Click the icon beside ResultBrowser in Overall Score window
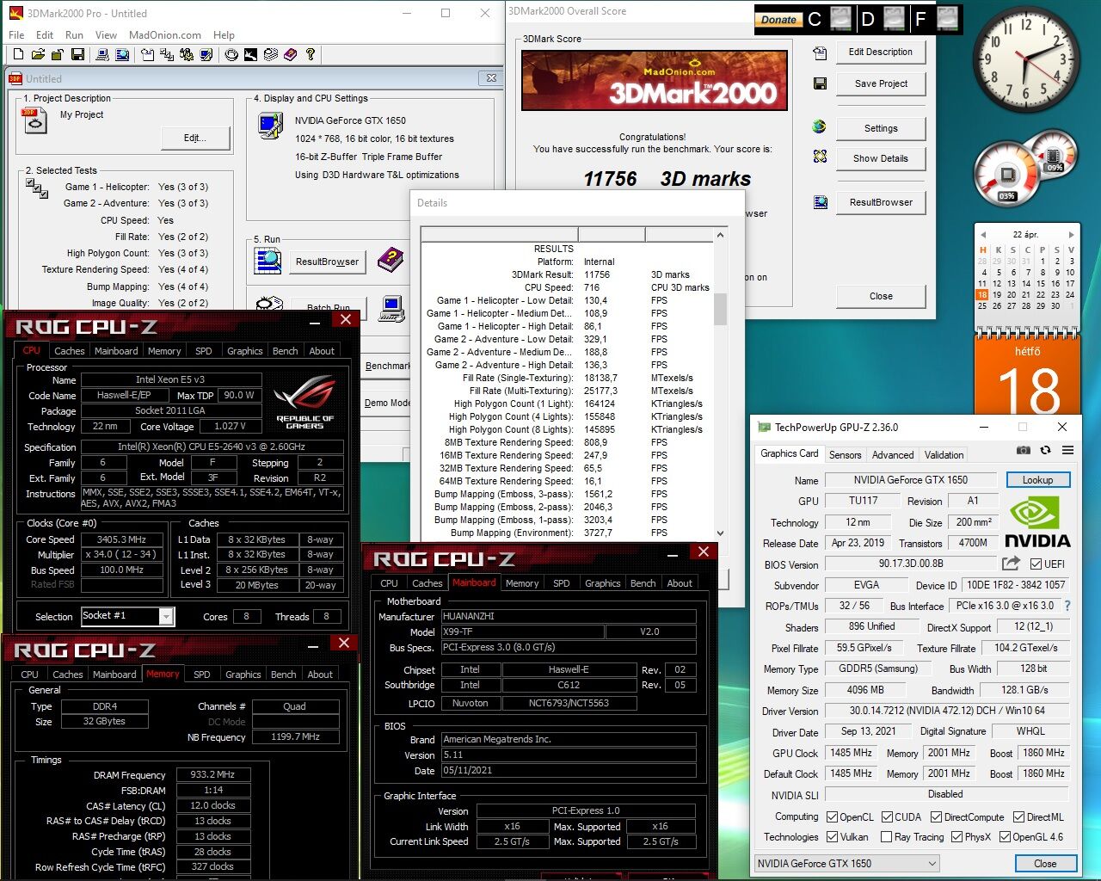1101x881 pixels. [x=820, y=202]
